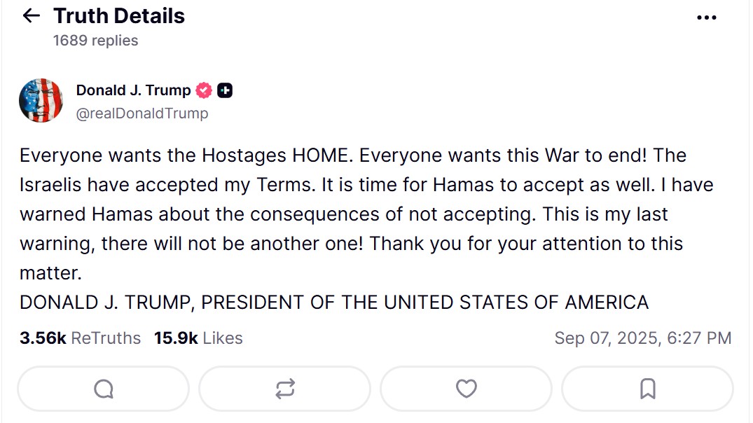Bookmark this post

(647, 389)
